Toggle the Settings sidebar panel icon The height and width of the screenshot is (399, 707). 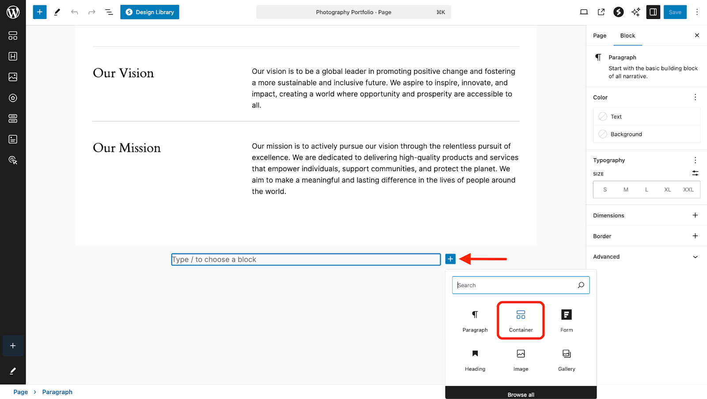click(653, 12)
